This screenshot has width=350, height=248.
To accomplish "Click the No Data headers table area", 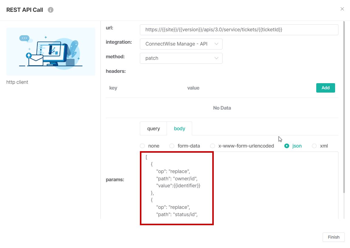I will [222, 108].
